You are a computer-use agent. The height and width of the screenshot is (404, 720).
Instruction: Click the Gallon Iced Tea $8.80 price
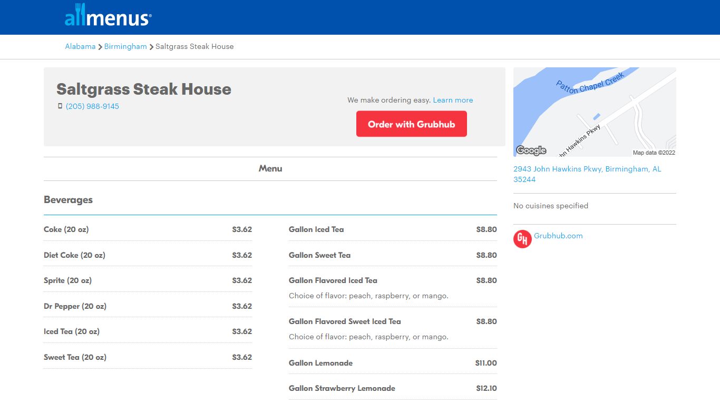click(x=487, y=229)
